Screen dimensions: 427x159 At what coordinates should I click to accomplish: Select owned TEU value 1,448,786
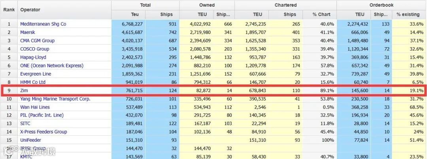coord(200,57)
